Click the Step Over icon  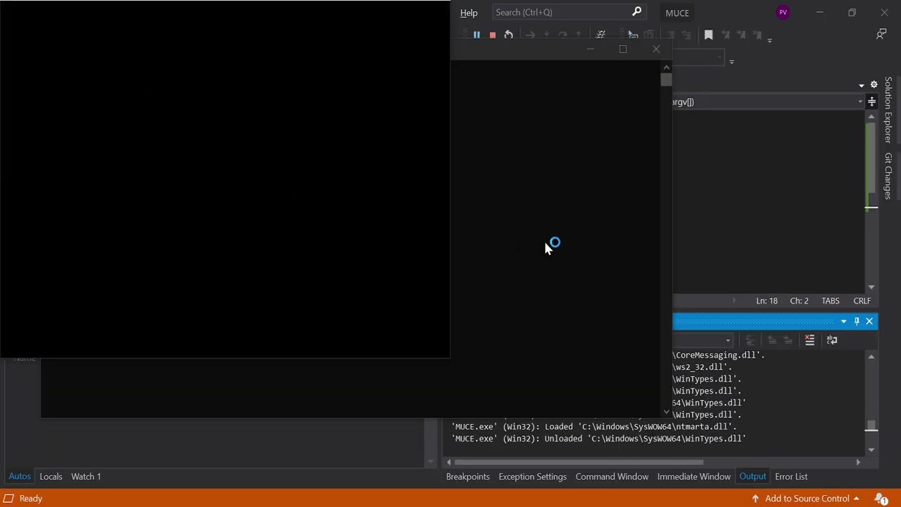[562, 35]
